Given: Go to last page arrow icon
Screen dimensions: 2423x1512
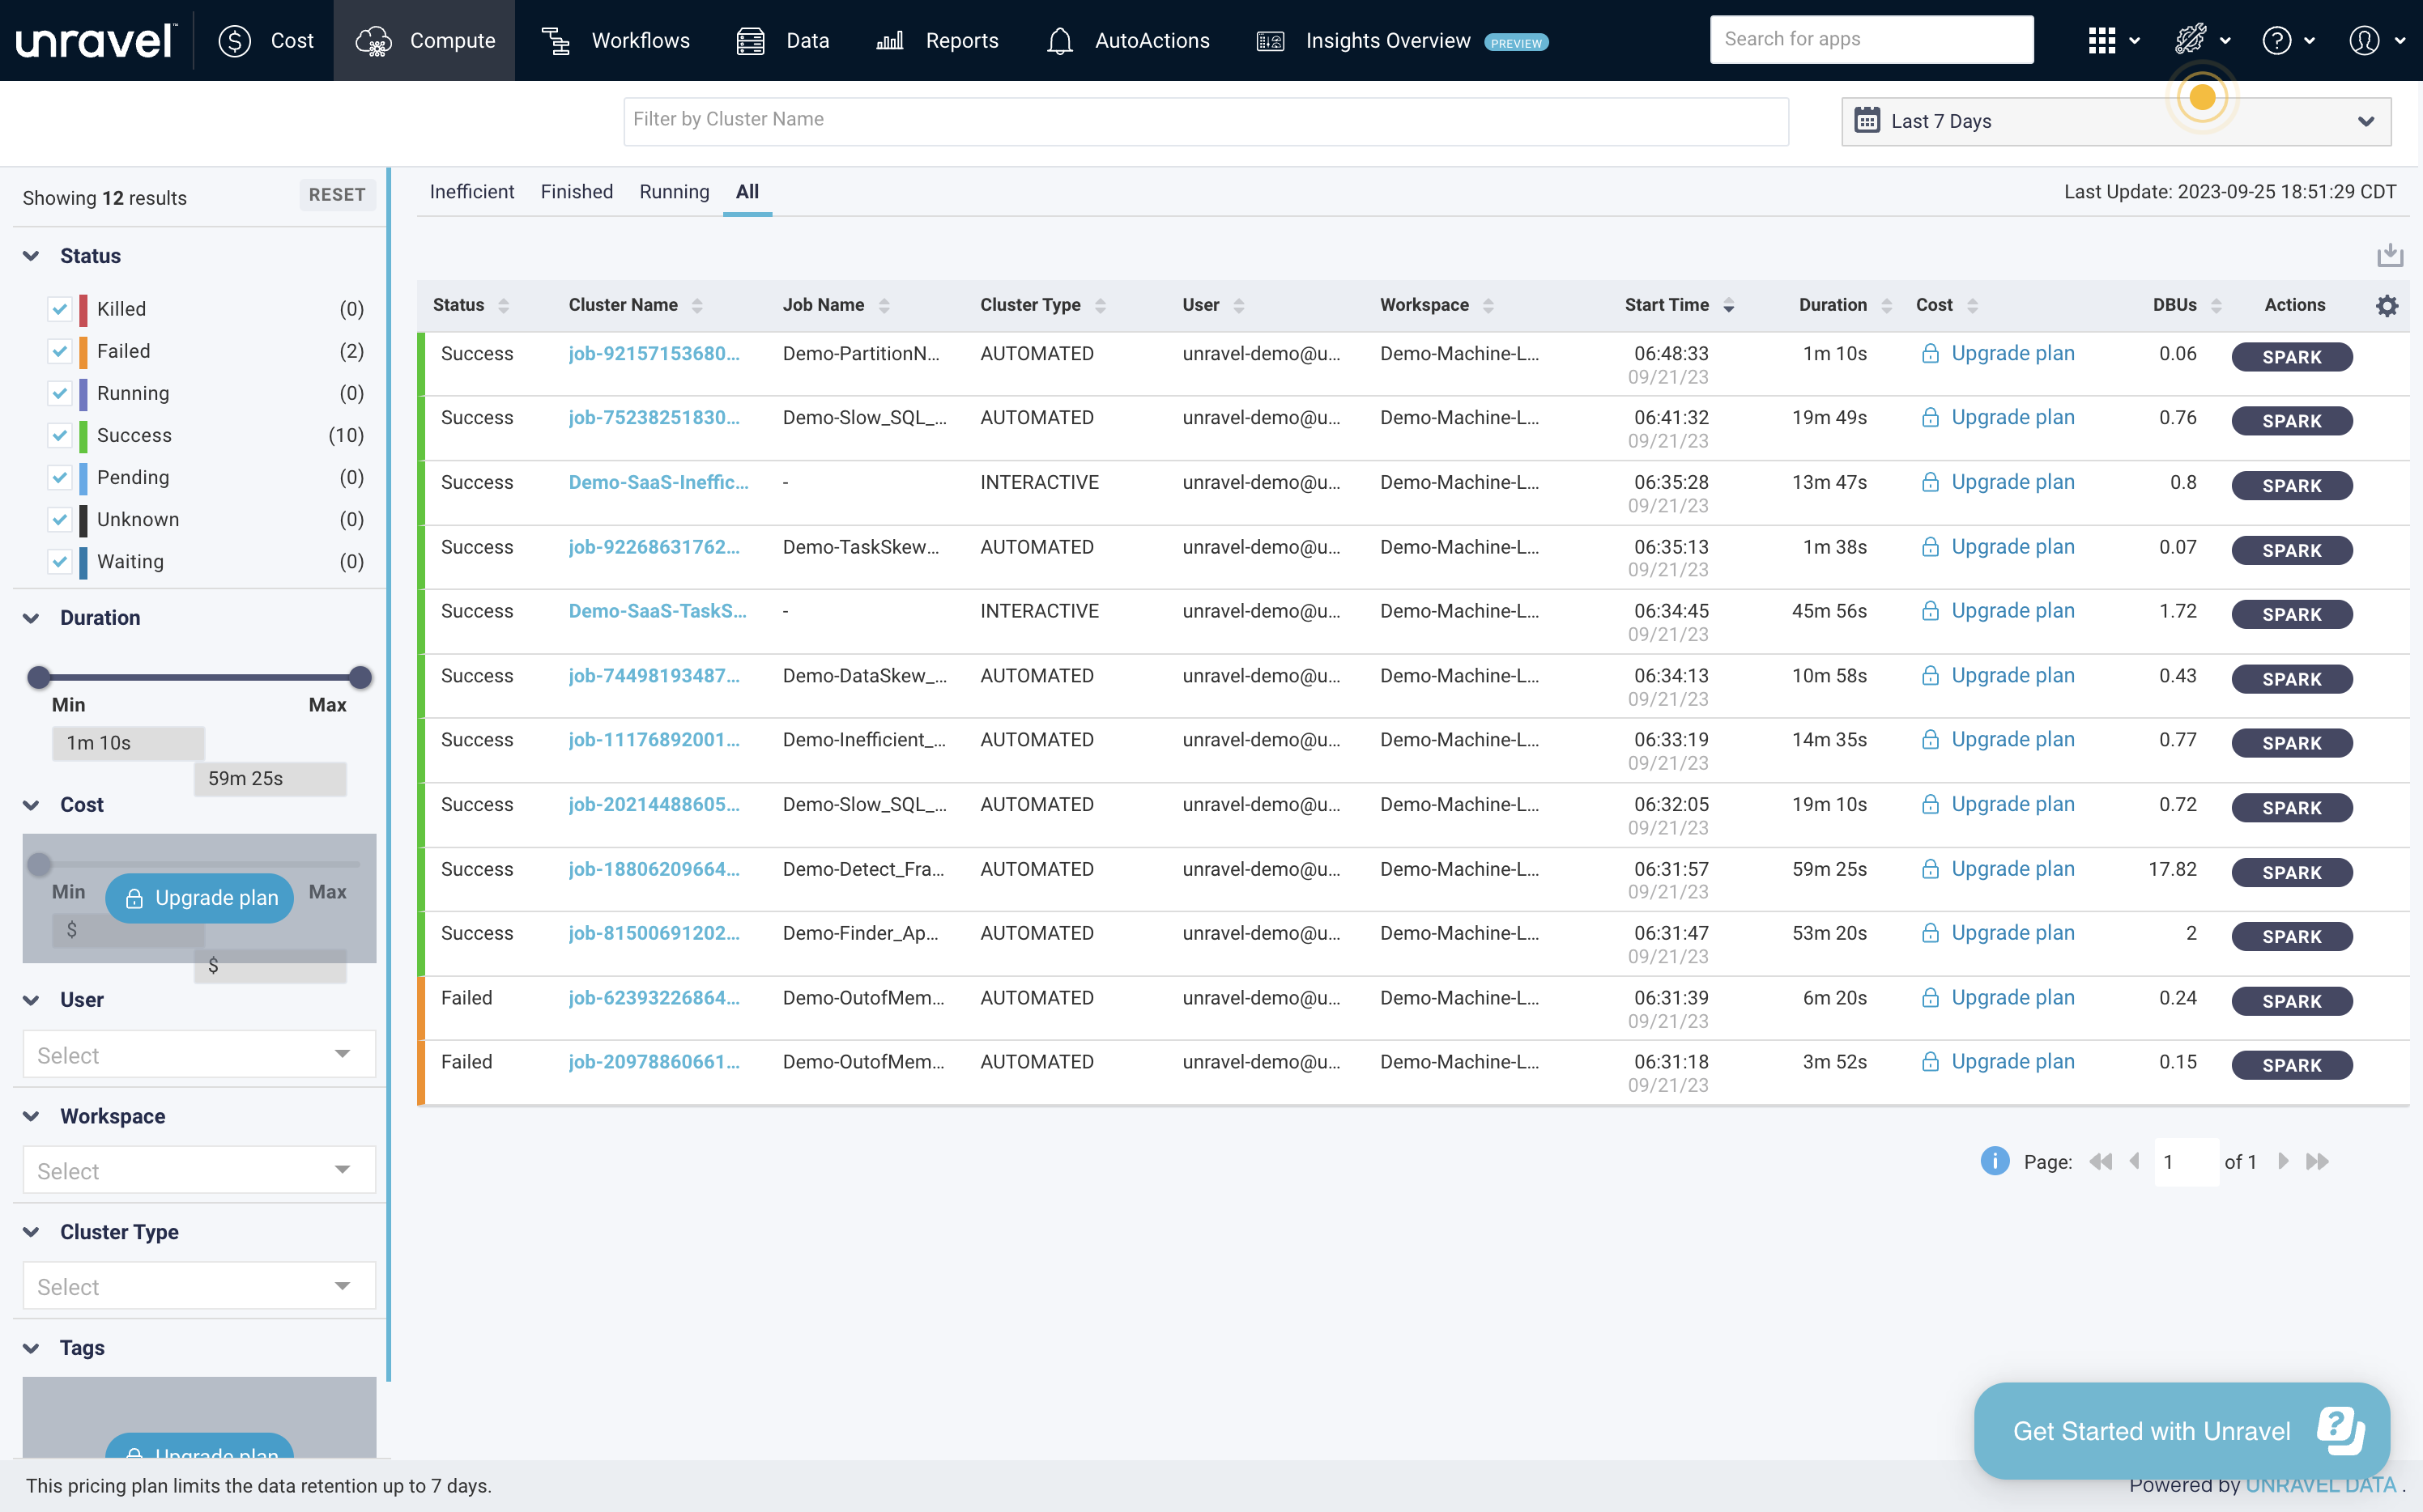Looking at the screenshot, I should pos(2317,1161).
